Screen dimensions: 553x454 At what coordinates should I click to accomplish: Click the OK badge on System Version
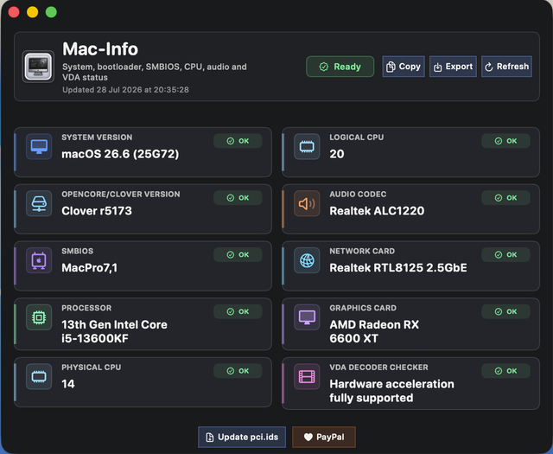tap(238, 141)
